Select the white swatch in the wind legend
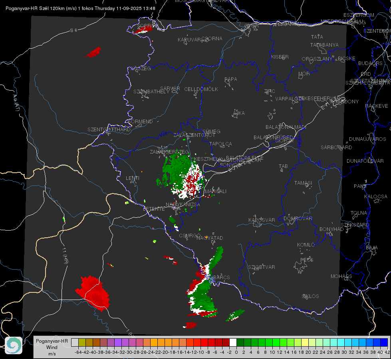391x359 pixels. click(x=233, y=342)
